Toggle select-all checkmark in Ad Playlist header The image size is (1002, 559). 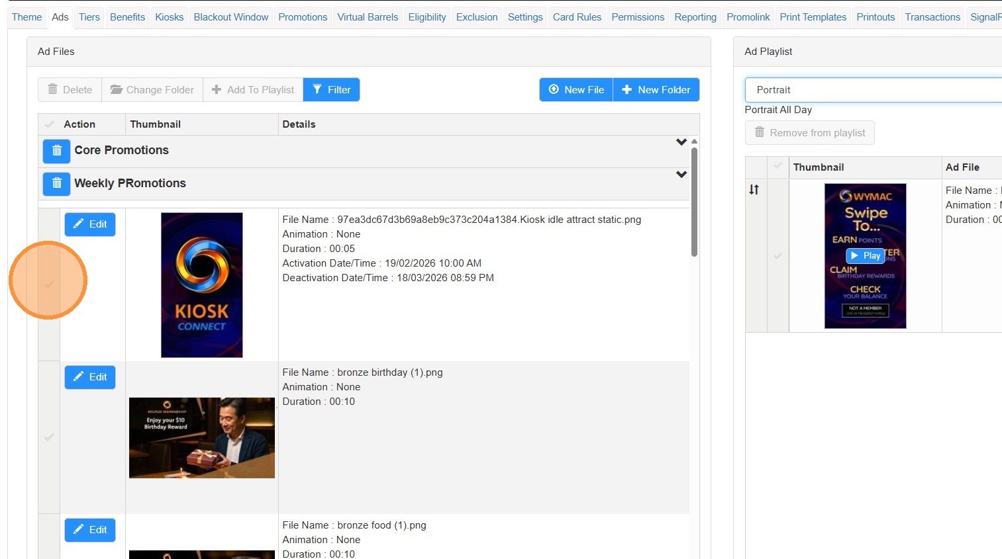pyautogui.click(x=778, y=167)
